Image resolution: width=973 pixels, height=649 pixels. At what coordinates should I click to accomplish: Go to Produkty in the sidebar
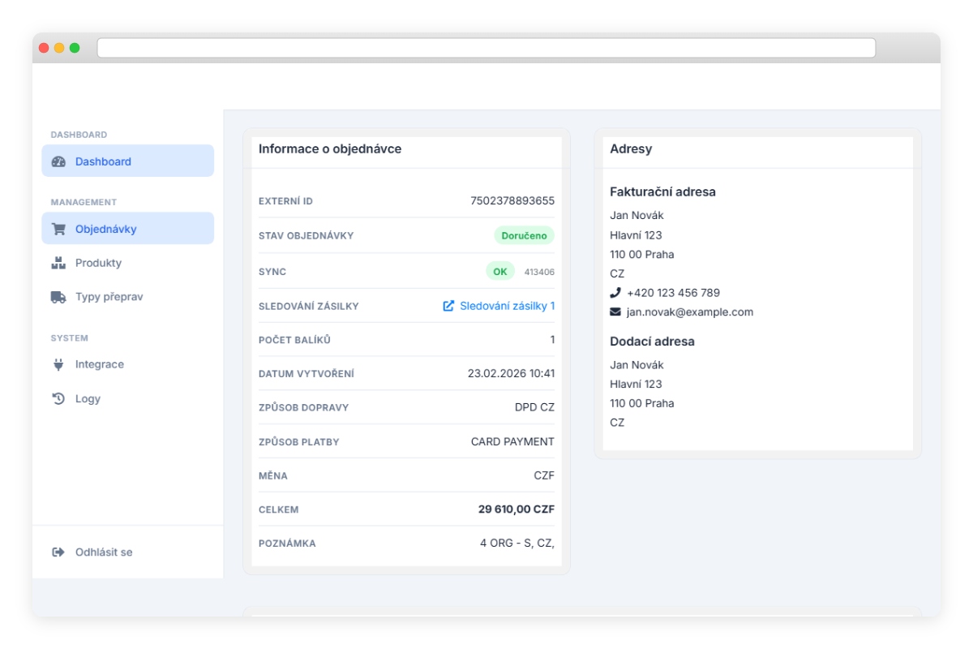98,263
